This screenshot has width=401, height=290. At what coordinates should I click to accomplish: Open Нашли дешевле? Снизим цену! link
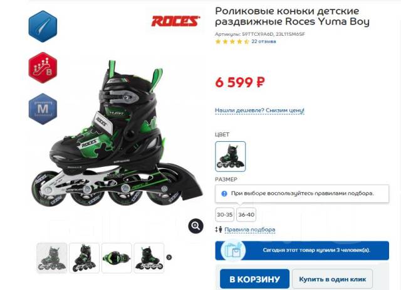259,110
